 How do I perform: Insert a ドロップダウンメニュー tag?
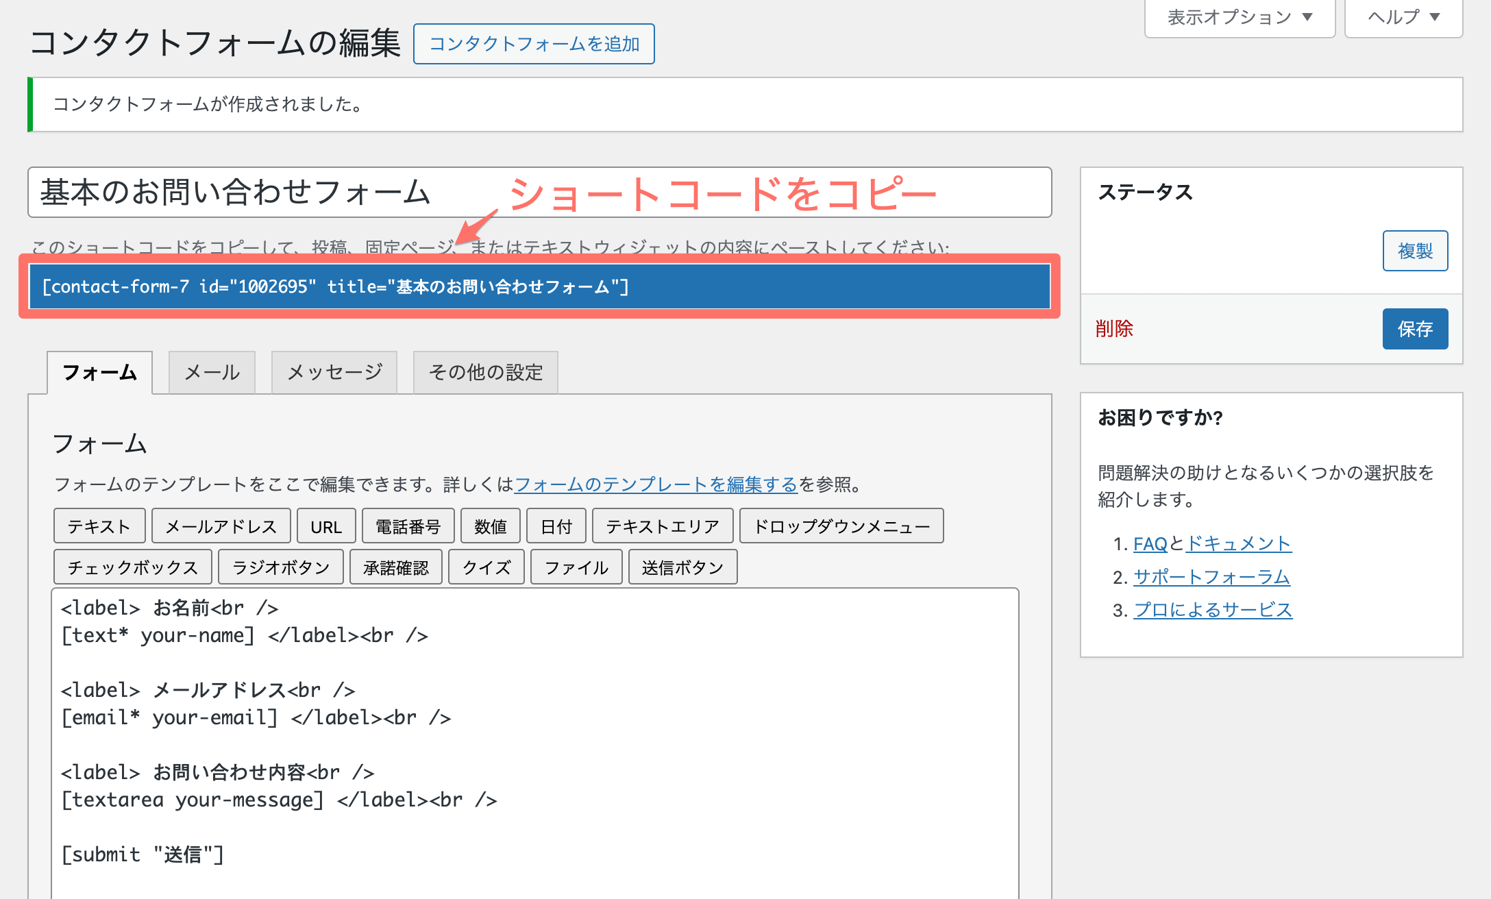[x=841, y=526]
